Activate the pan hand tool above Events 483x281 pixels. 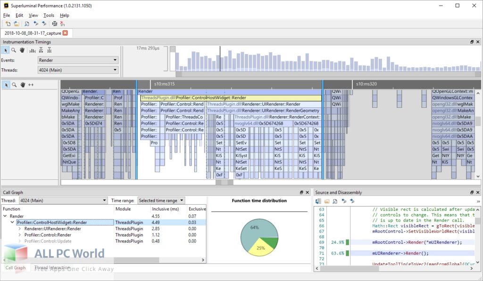22,50
